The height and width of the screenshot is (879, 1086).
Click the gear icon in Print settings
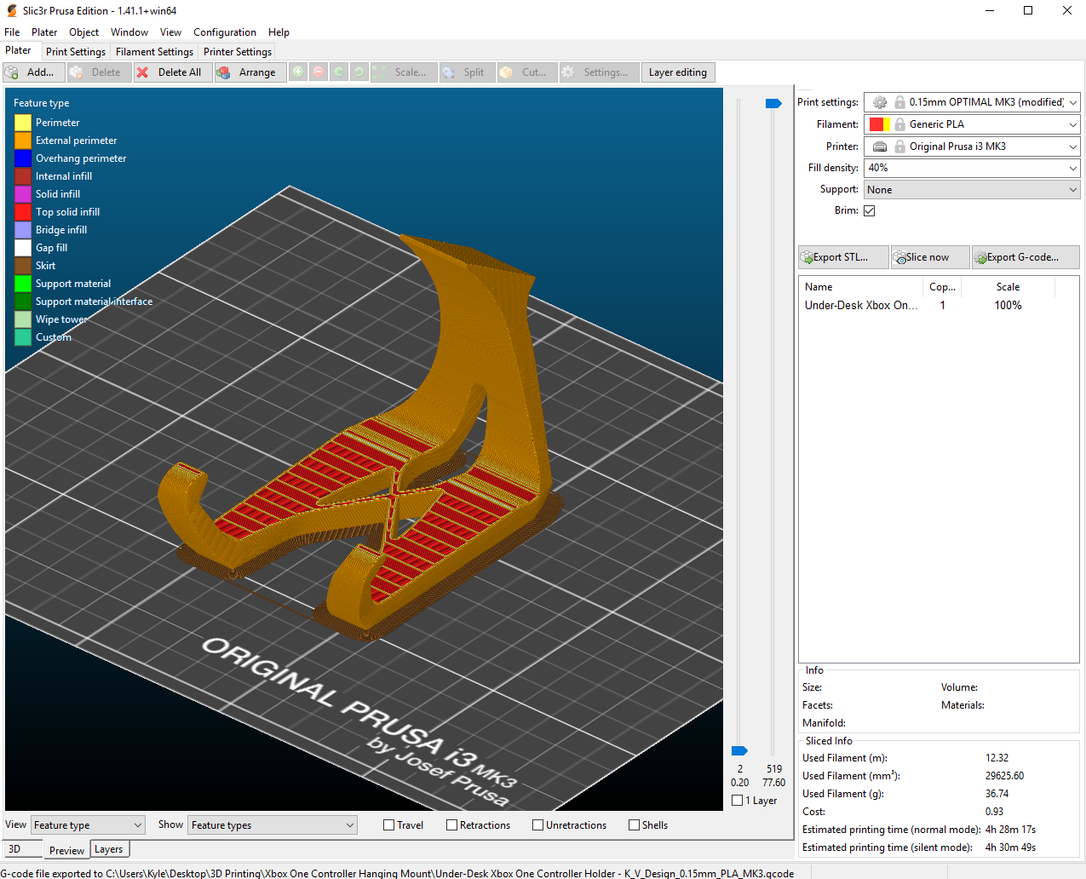[880, 102]
